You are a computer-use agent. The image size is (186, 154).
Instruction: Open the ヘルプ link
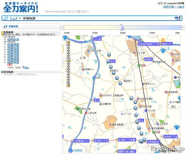click(x=180, y=7)
